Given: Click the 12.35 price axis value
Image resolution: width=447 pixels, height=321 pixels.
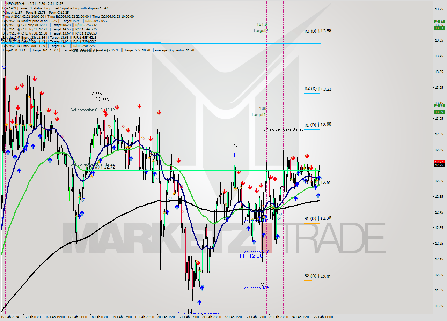Looking at the screenshot, I should tap(439, 227).
